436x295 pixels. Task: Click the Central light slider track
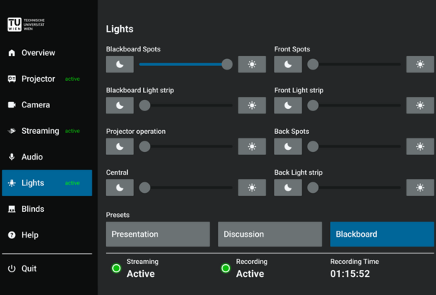click(185, 188)
